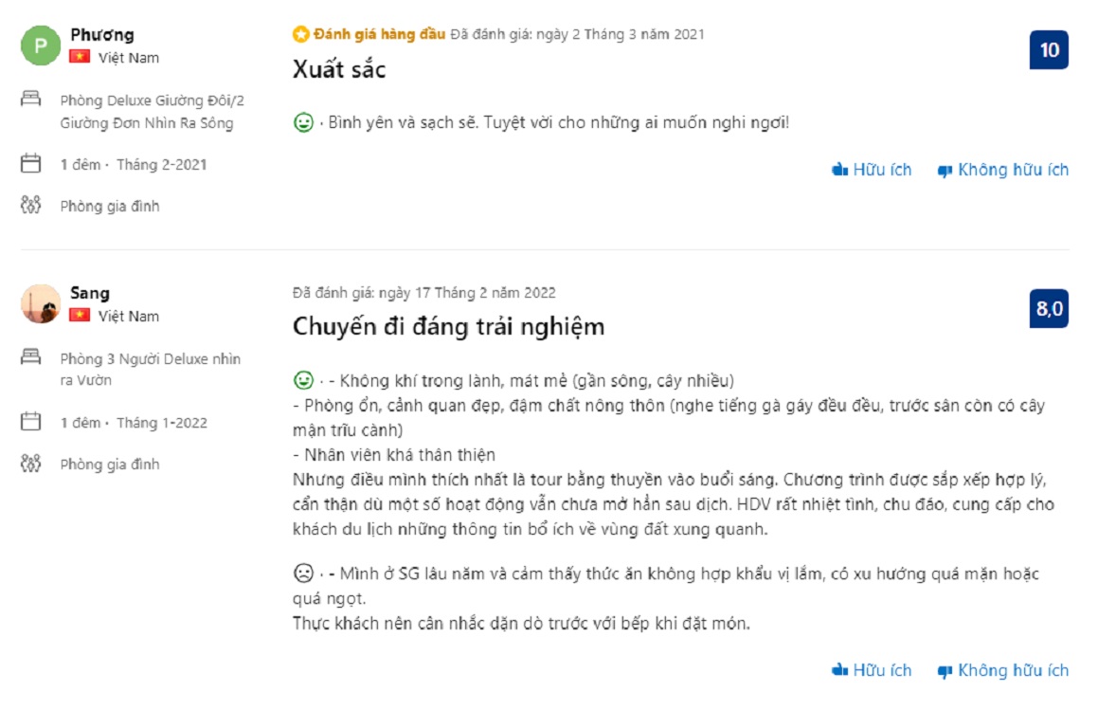
Task: Click title 'Chuyến đi đáng trải nghiệm'
Action: coord(448,327)
